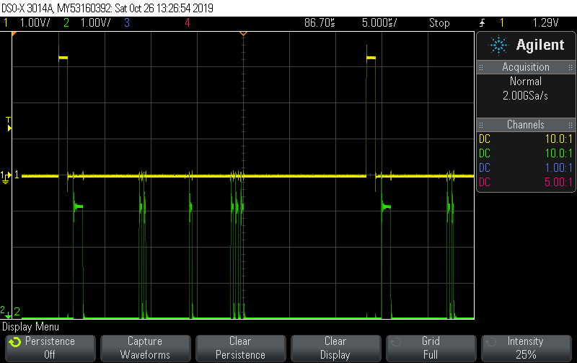Select channel 2 indicator in status bar
Viewport: 577px width, 363px height.
click(66, 23)
